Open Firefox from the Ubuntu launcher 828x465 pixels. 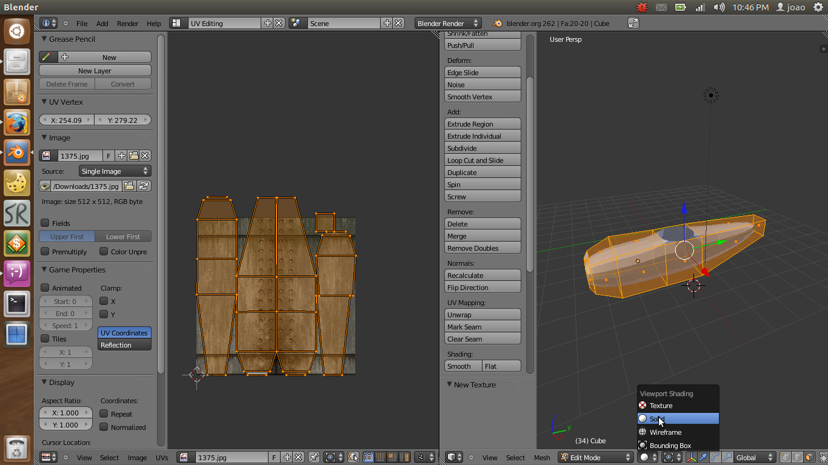click(x=17, y=122)
